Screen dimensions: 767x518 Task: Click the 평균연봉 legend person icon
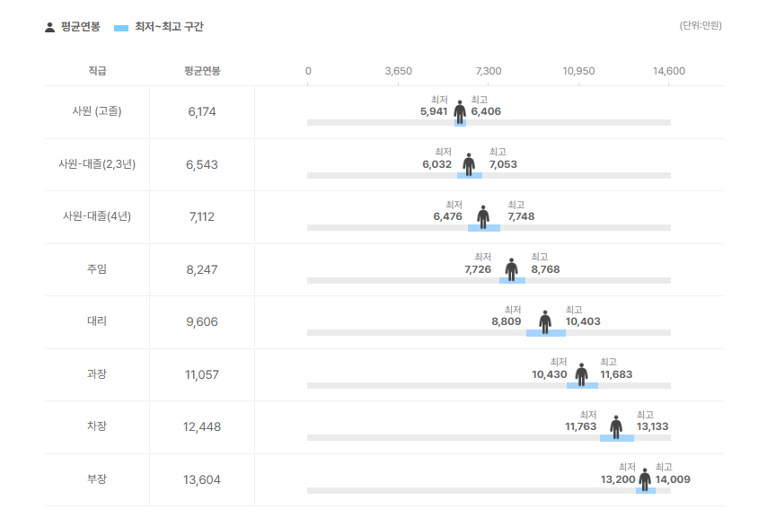[49, 27]
